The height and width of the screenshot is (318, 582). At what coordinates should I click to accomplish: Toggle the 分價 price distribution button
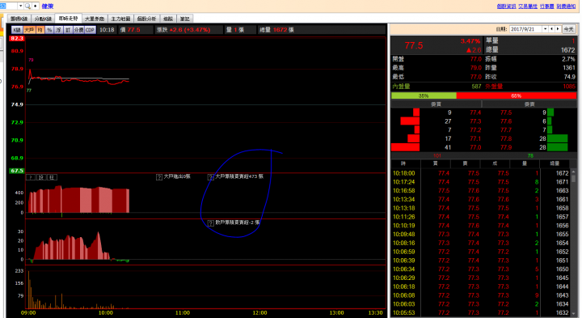pyautogui.click(x=78, y=30)
